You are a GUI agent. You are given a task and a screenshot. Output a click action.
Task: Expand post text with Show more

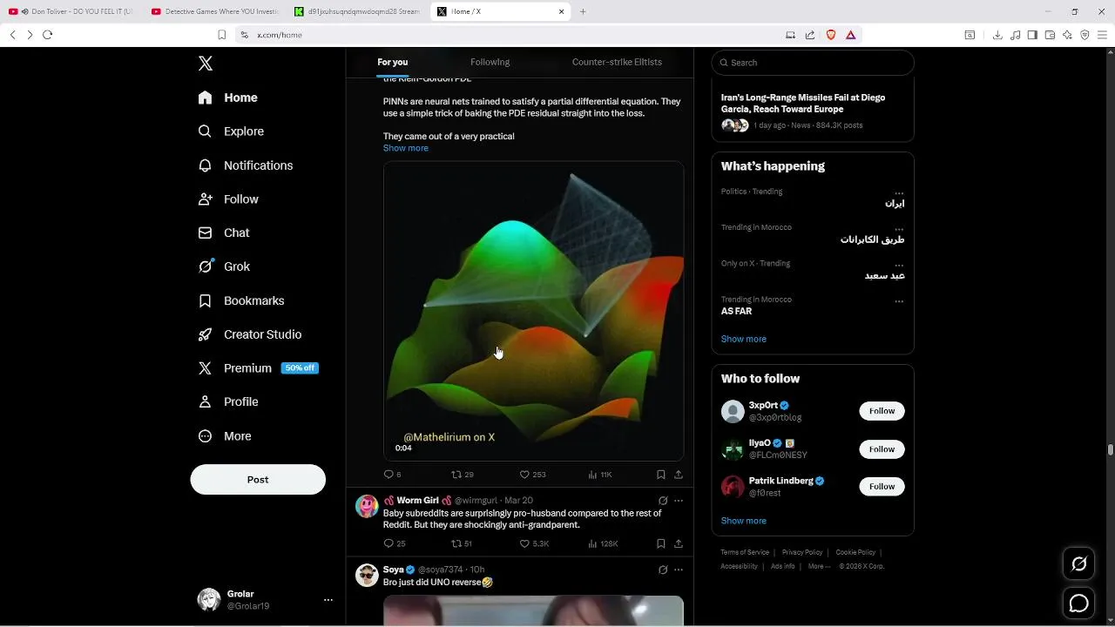tap(406, 148)
